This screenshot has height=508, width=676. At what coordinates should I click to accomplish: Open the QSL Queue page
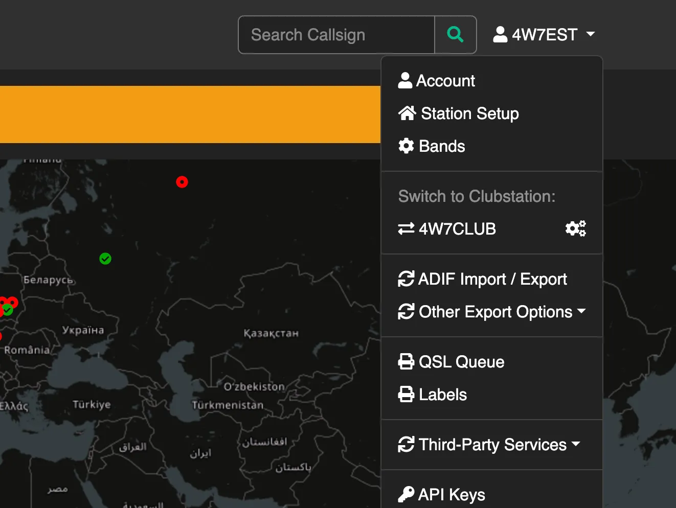point(461,362)
